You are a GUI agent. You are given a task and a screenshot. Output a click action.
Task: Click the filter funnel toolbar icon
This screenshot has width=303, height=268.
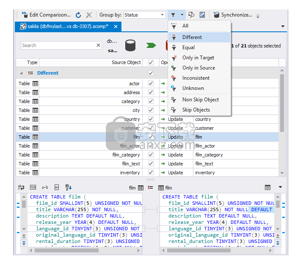(173, 15)
